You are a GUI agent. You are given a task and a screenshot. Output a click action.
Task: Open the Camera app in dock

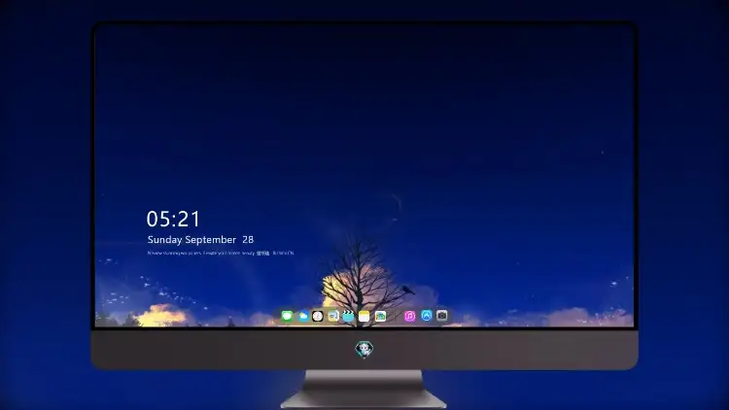point(441,316)
